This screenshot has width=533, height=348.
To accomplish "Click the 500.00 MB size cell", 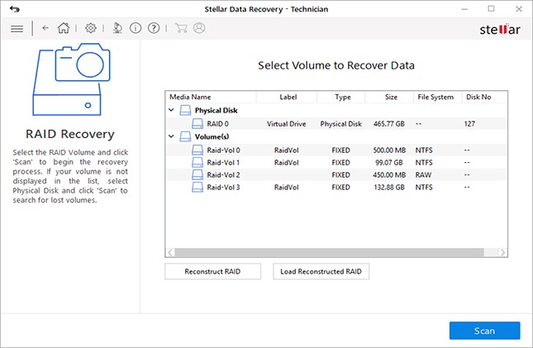I will click(389, 150).
